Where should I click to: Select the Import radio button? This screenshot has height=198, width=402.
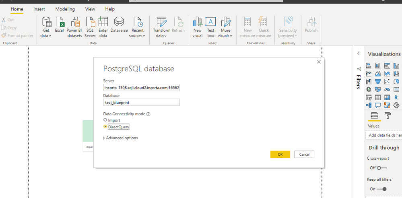tap(105, 120)
